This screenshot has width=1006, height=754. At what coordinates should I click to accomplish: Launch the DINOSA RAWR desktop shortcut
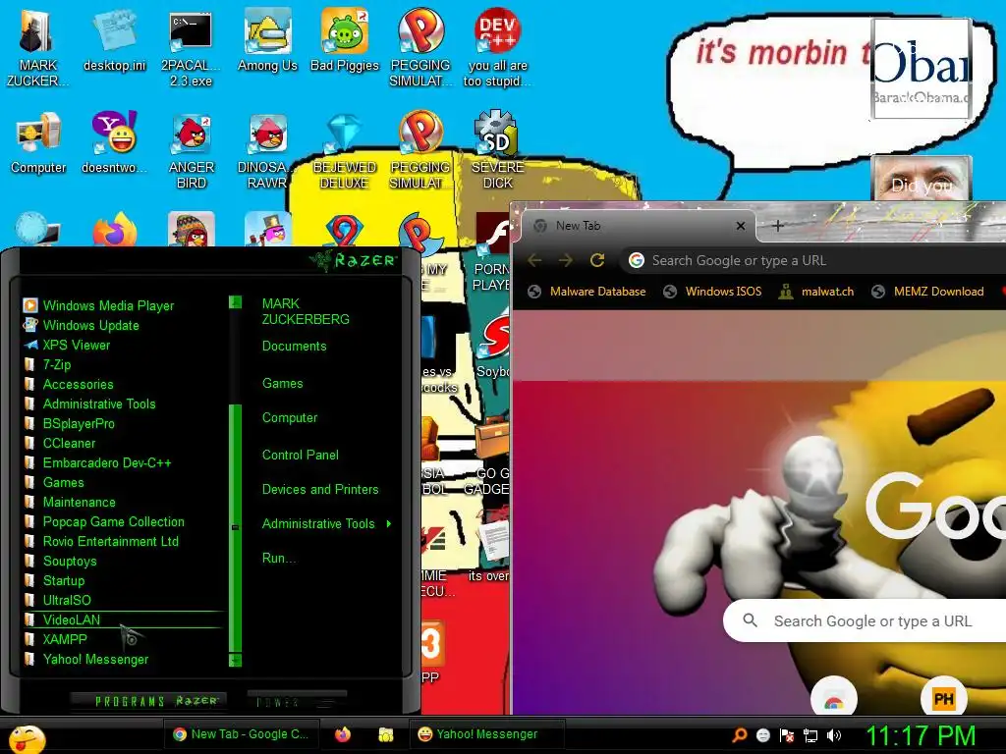[x=267, y=150]
